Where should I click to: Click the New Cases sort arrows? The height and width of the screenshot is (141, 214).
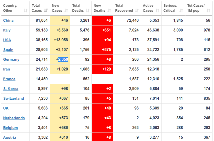[66, 10]
